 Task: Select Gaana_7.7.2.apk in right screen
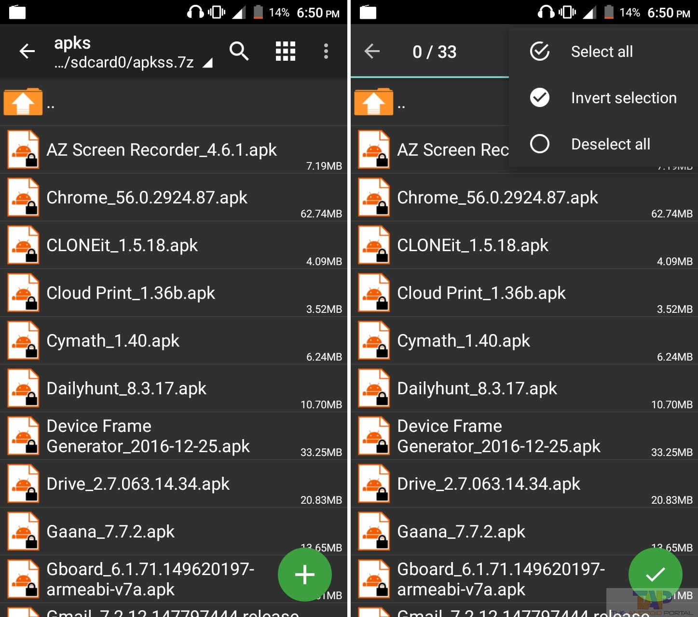pos(524,531)
